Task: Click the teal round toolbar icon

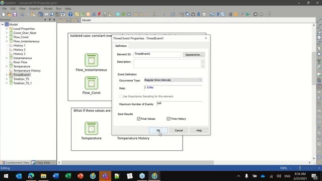Action: (118, 15)
